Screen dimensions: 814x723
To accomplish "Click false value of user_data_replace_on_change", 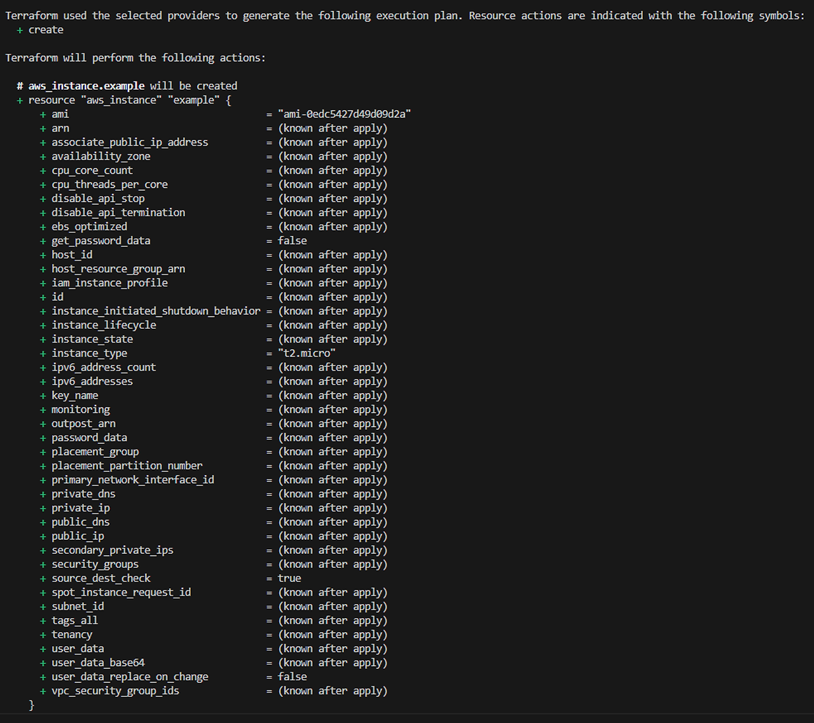I will click(292, 677).
